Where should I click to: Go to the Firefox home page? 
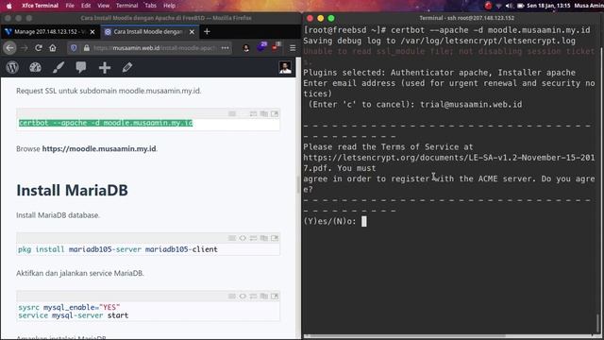pyautogui.click(x=53, y=48)
